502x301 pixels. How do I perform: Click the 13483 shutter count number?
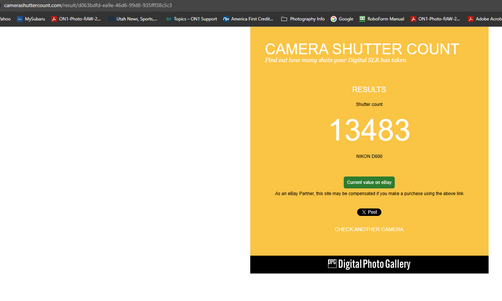point(369,130)
